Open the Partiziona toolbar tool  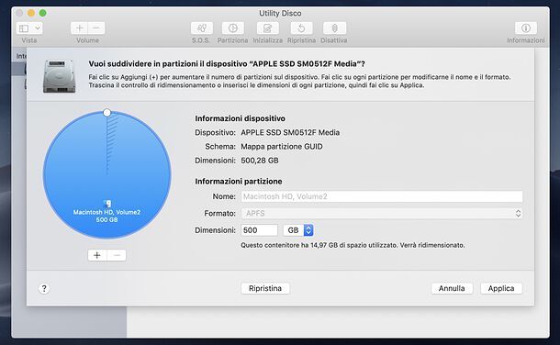click(x=233, y=28)
